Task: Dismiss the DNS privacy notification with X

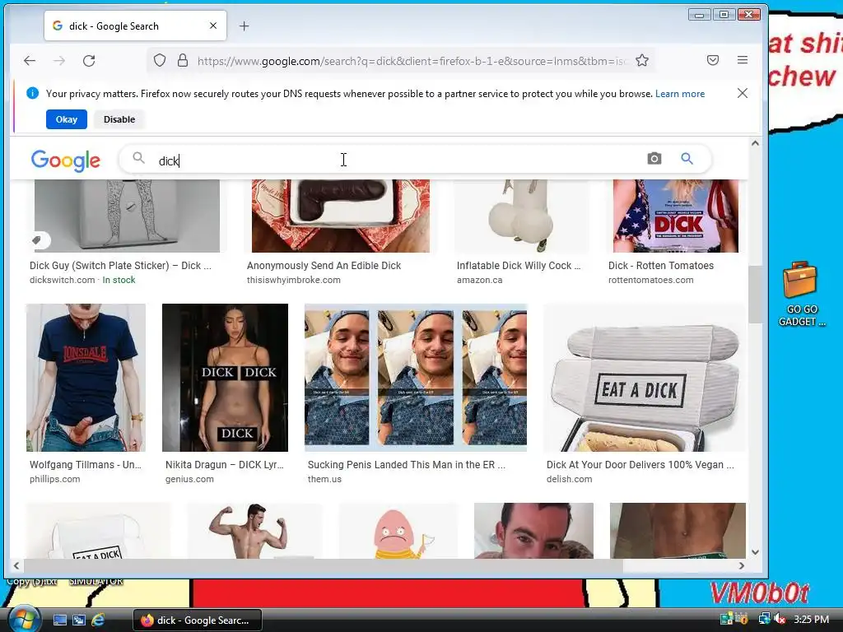Action: point(743,93)
